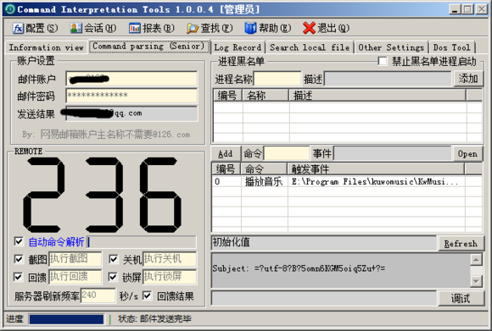Switch to the Information view tab
492x331 pixels.
click(x=46, y=47)
